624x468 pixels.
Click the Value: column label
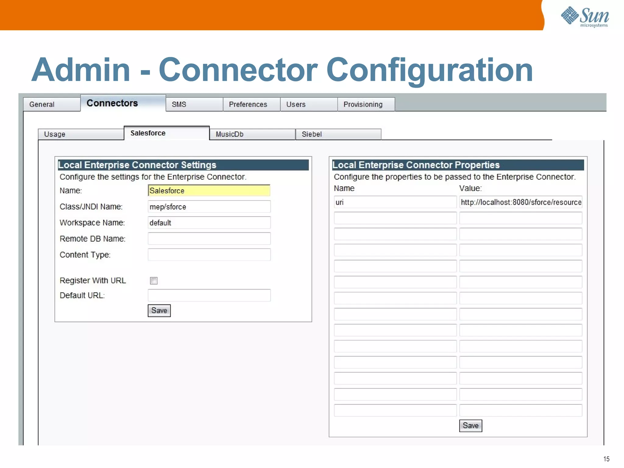point(470,188)
